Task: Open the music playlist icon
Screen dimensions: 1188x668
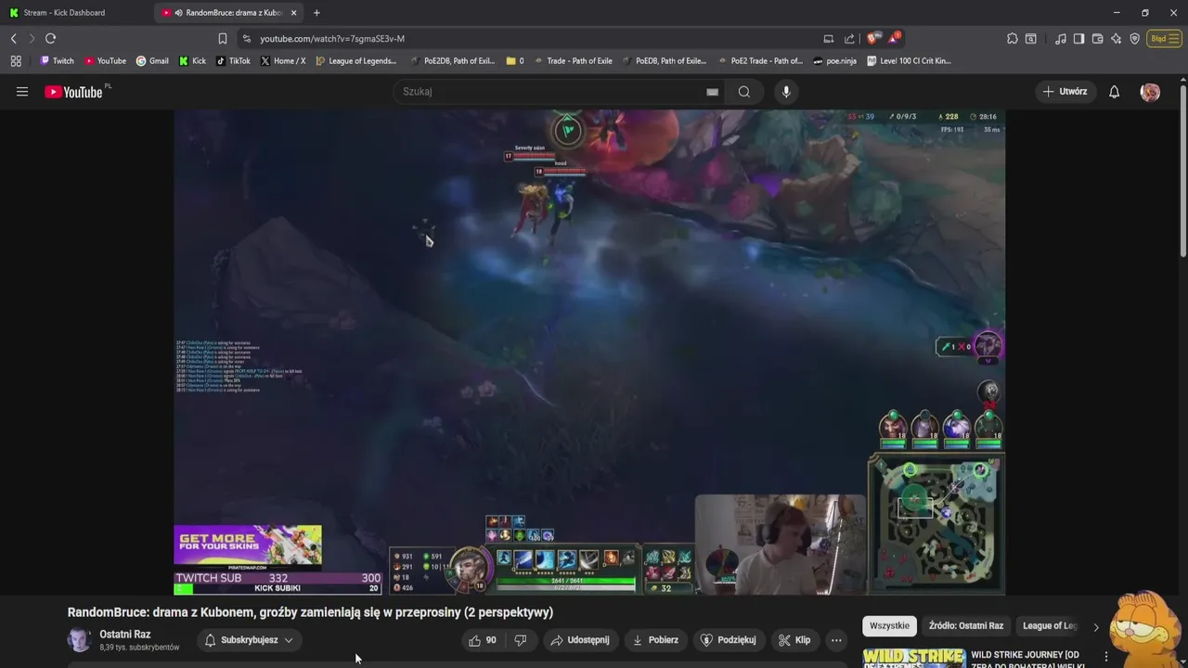Action: tap(1060, 39)
